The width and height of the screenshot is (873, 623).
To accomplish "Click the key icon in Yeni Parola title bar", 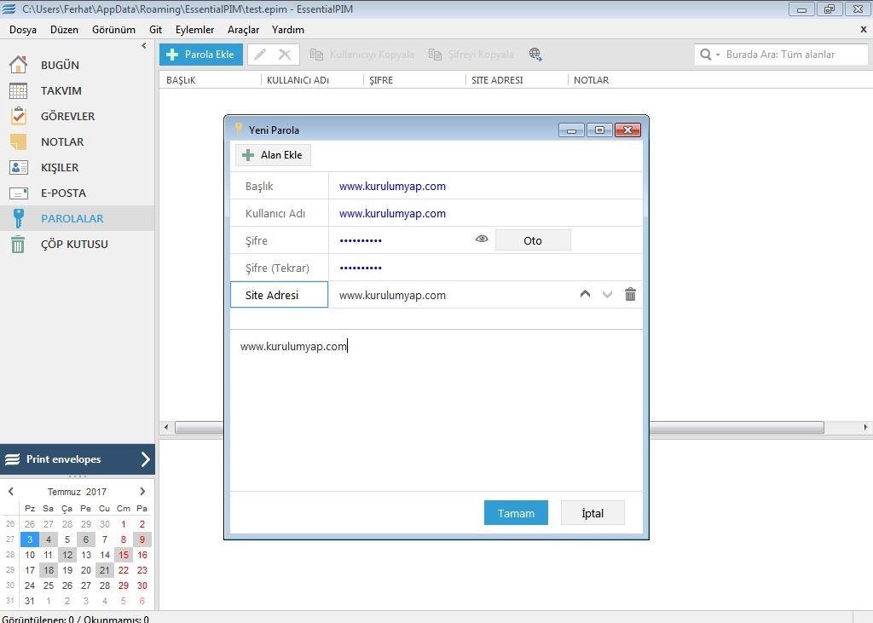I will coord(239,130).
